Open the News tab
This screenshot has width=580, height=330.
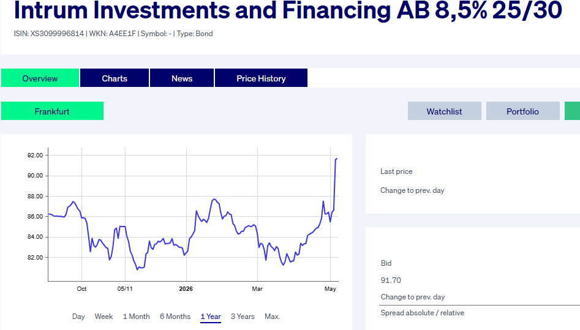click(x=182, y=78)
